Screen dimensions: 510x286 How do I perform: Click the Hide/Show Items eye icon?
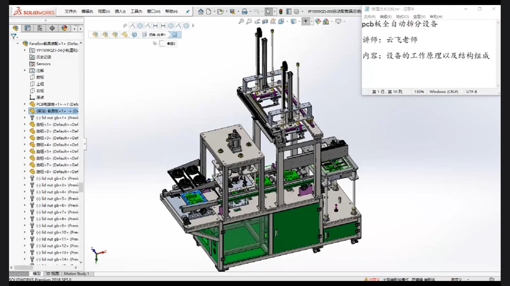point(306,21)
